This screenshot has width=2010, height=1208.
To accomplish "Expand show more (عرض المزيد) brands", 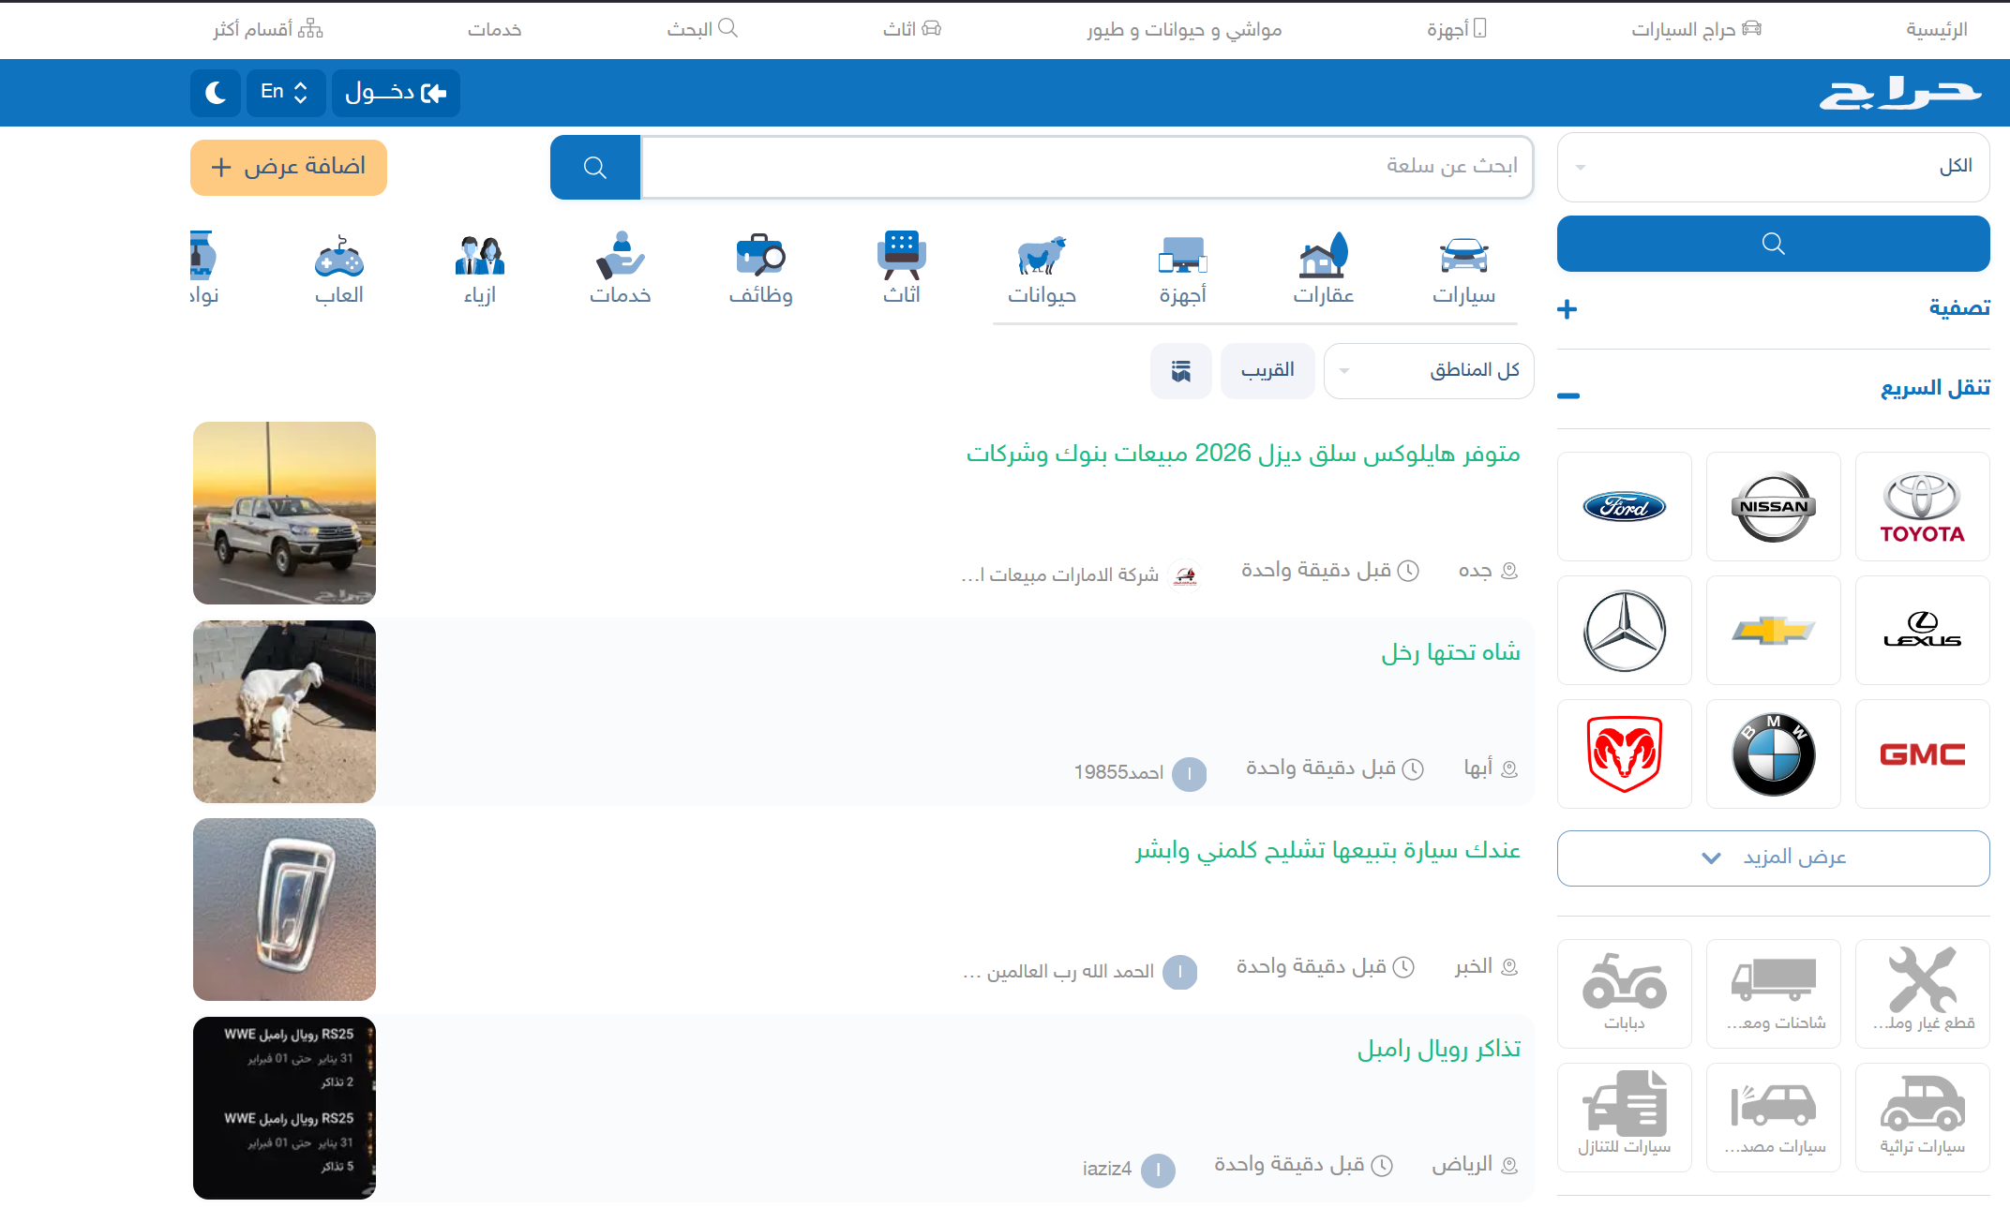I will point(1772,858).
